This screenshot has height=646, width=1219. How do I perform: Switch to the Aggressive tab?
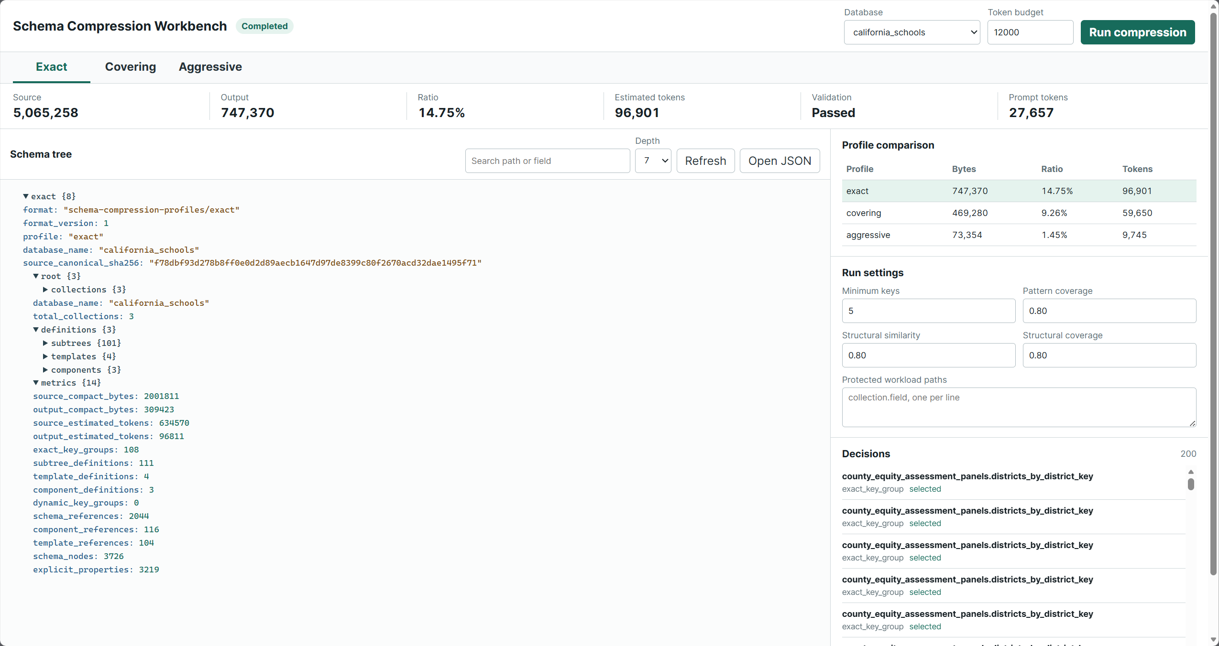click(x=210, y=67)
